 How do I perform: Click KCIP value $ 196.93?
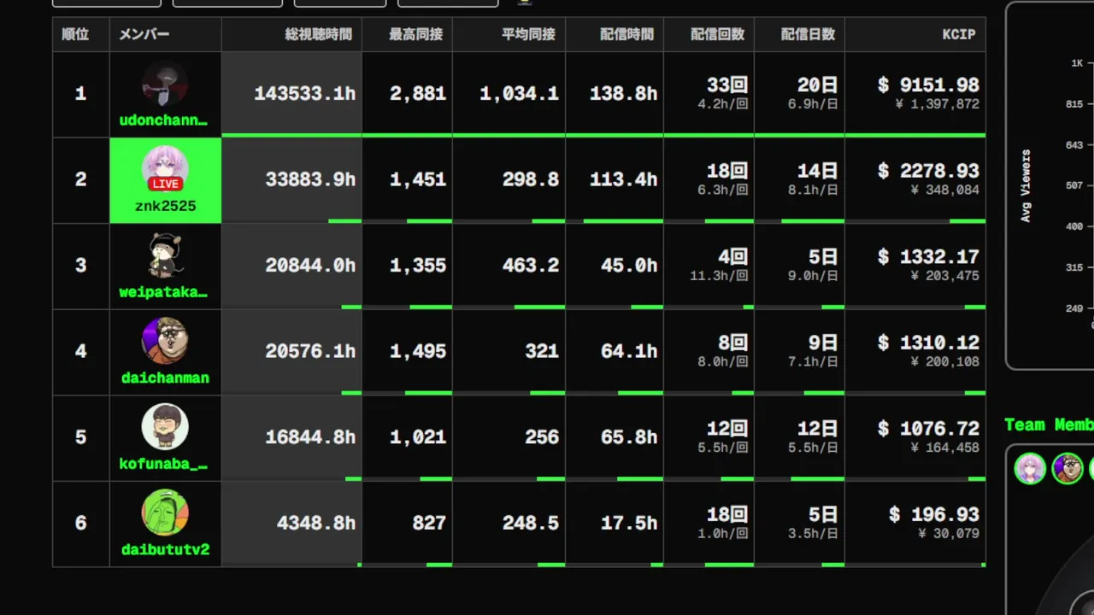click(x=933, y=514)
